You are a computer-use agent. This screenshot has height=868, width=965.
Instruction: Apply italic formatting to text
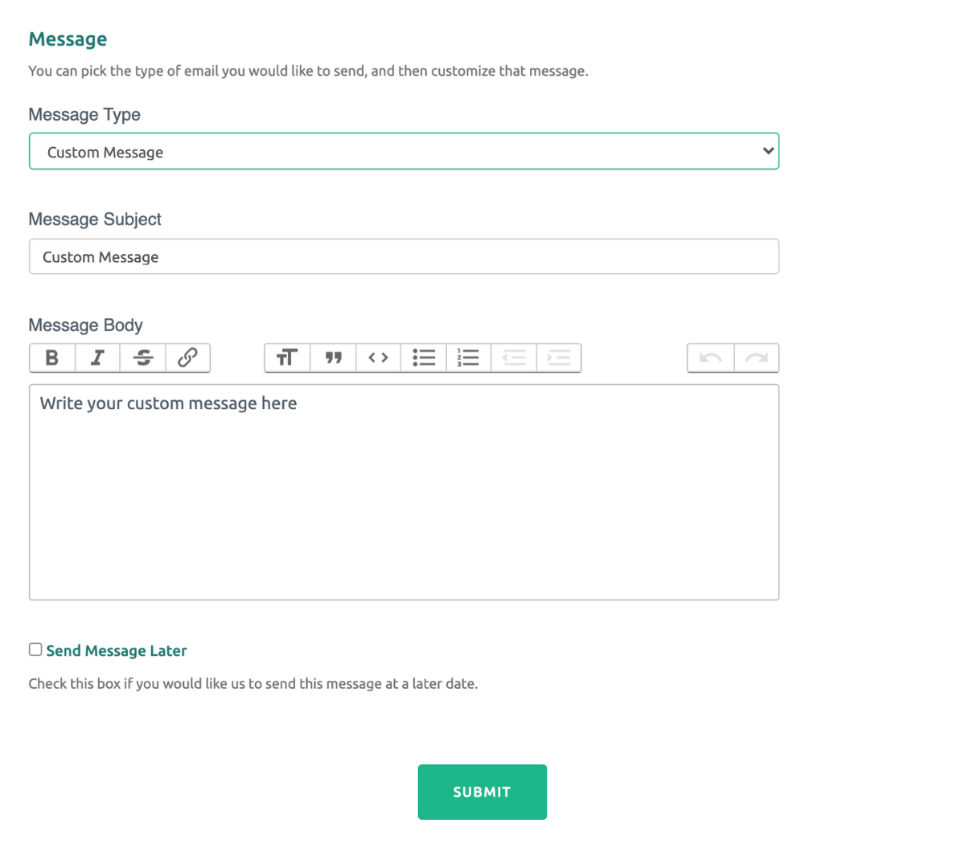pyautogui.click(x=97, y=358)
